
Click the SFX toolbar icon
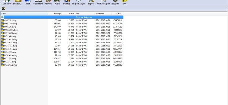[124, 2]
